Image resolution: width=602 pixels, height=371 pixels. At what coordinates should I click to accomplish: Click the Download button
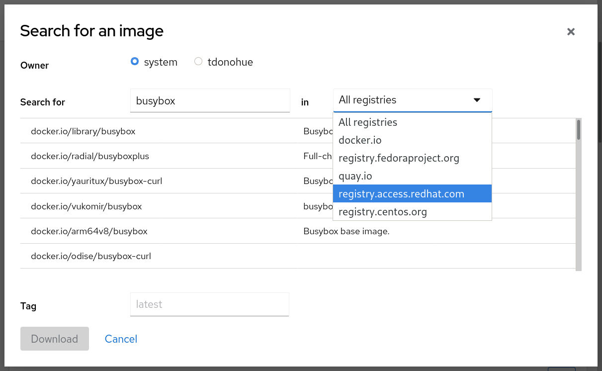55,339
